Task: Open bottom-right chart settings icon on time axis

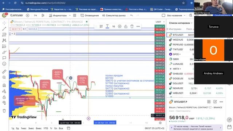Action: click(160, 123)
